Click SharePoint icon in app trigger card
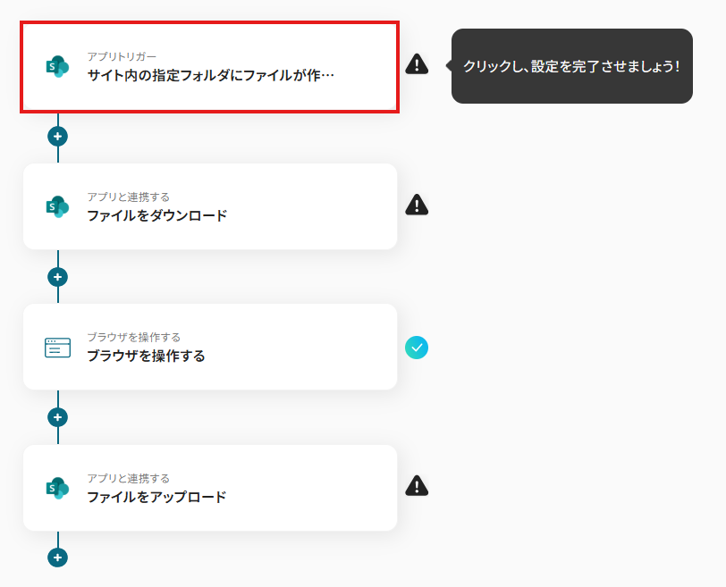This screenshot has height=587, width=726. 57,66
